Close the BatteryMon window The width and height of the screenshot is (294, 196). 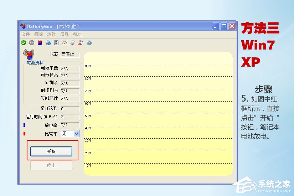232,26
